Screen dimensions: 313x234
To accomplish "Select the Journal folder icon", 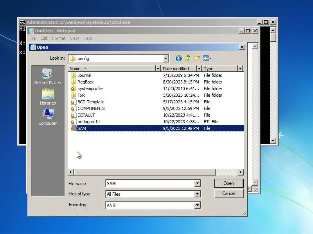I will tap(74, 75).
